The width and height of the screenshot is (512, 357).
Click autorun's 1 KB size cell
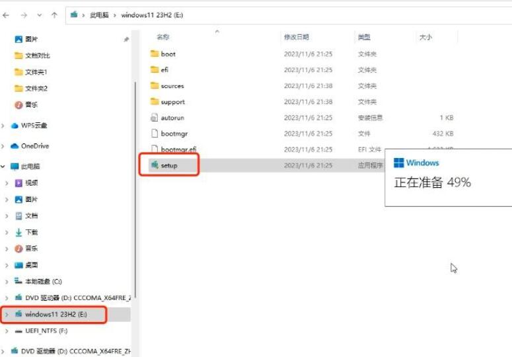pos(446,118)
